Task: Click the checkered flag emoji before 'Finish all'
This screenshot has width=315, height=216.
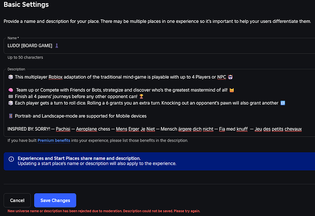Action: pyautogui.click(x=10, y=96)
